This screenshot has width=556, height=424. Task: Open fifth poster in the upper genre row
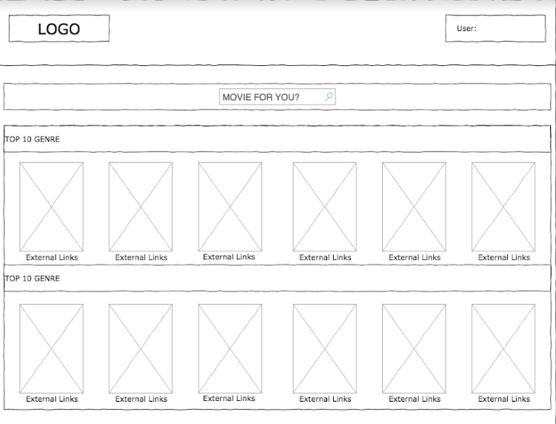[414, 207]
